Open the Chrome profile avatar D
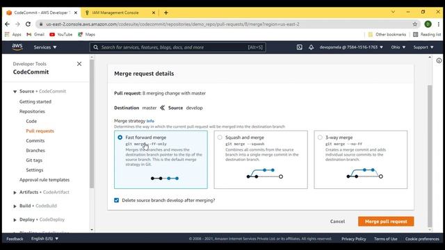The image size is (445, 250). click(x=428, y=24)
